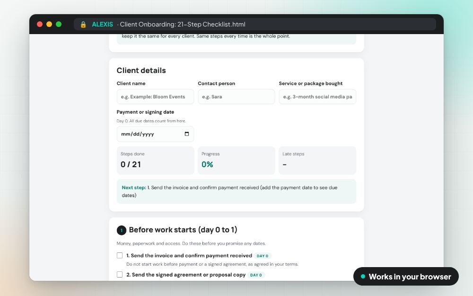
Task: Focus the Service or package bought field
Action: click(x=317, y=97)
